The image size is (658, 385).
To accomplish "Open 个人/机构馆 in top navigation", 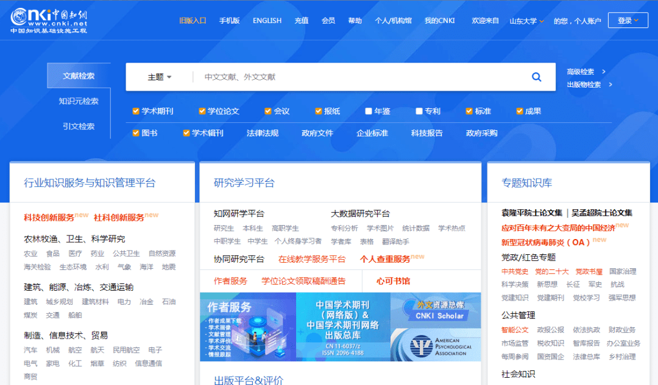I will [393, 21].
